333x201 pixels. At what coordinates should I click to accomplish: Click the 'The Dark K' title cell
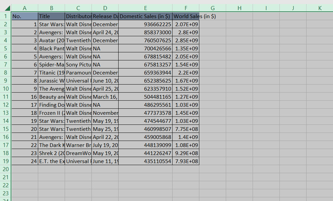pyautogui.click(x=51, y=145)
